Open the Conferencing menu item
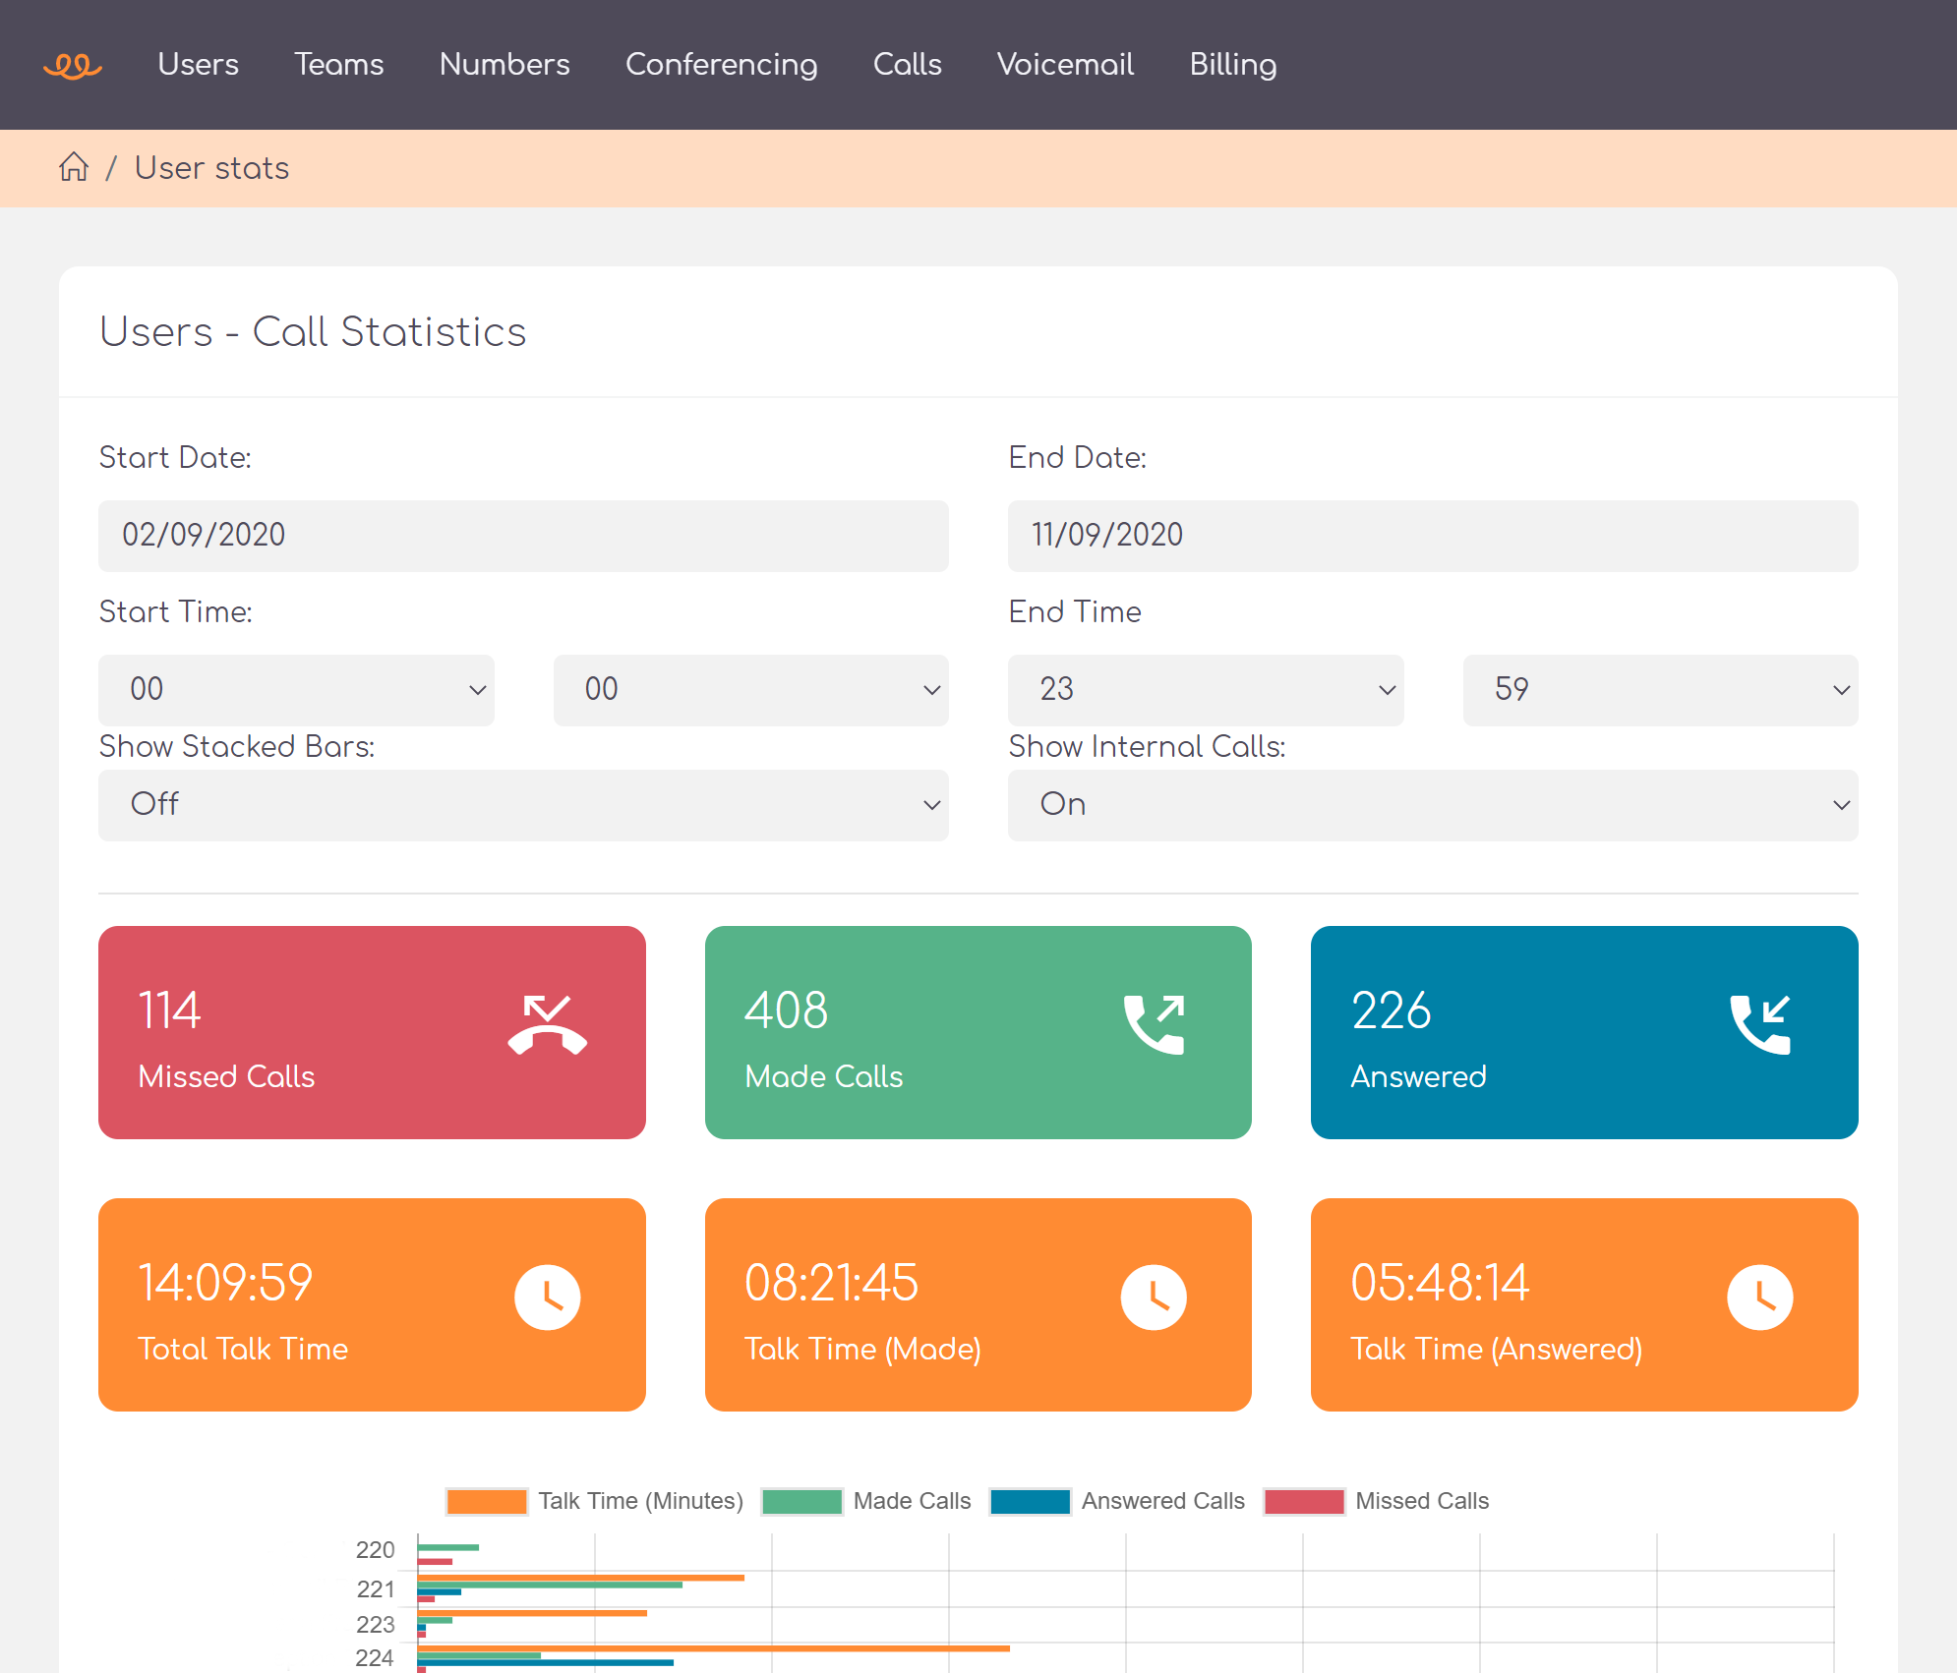The height and width of the screenshot is (1673, 1957). point(722,65)
